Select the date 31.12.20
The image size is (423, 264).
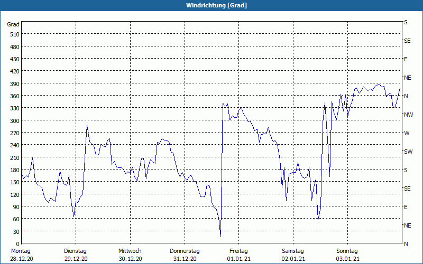pyautogui.click(x=185, y=259)
